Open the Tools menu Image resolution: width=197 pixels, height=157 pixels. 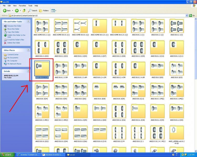(x=30, y=6)
